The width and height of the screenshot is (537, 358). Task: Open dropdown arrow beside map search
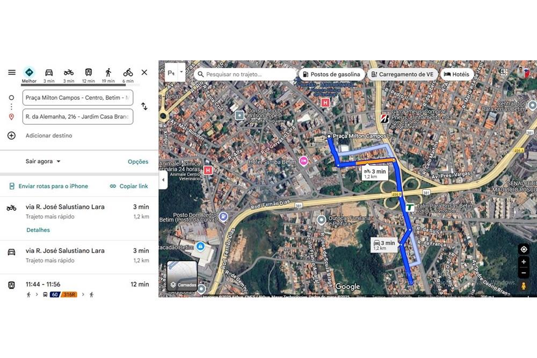pyautogui.click(x=182, y=72)
